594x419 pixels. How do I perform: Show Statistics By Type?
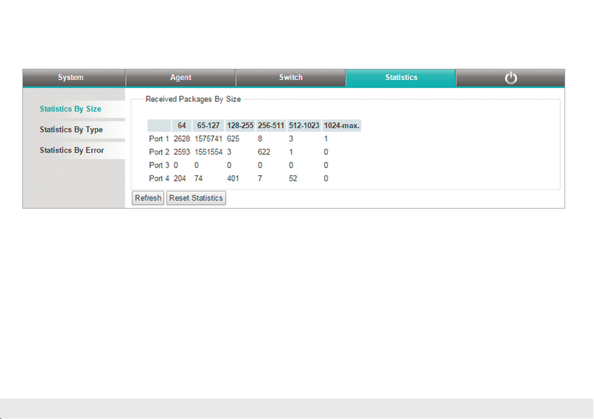click(x=71, y=130)
